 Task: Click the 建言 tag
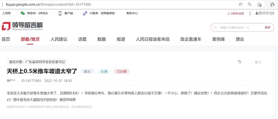click(x=88, y=72)
